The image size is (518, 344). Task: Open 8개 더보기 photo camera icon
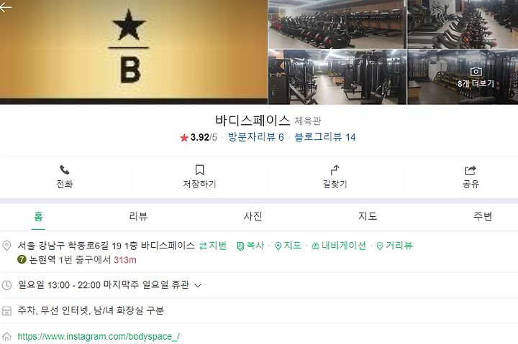pos(476,71)
